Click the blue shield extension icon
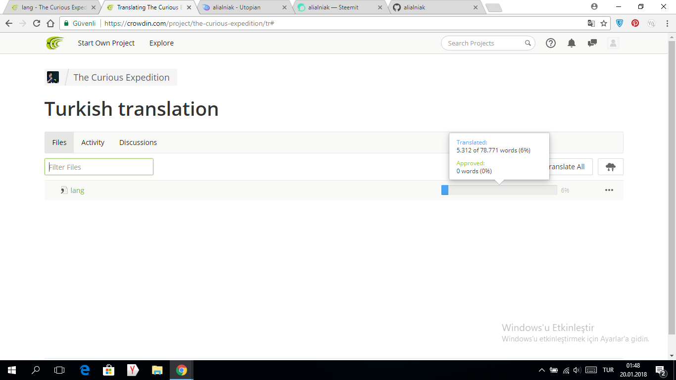The image size is (676, 380). [620, 23]
